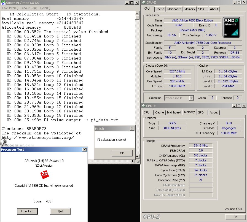Click the AMD Athlon X2 logo
The width and height of the screenshot is (247, 222).
(232, 28)
